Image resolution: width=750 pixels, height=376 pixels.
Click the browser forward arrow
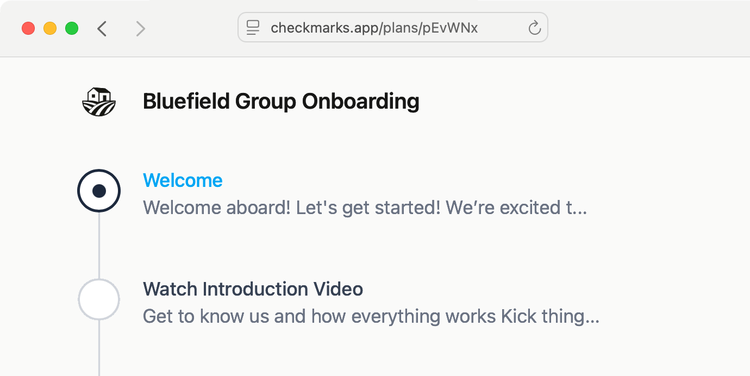(x=140, y=28)
